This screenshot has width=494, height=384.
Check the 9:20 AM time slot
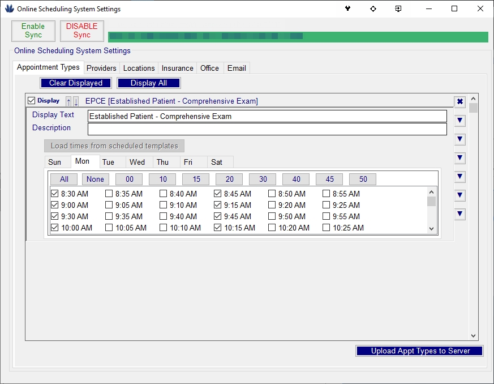272,205
